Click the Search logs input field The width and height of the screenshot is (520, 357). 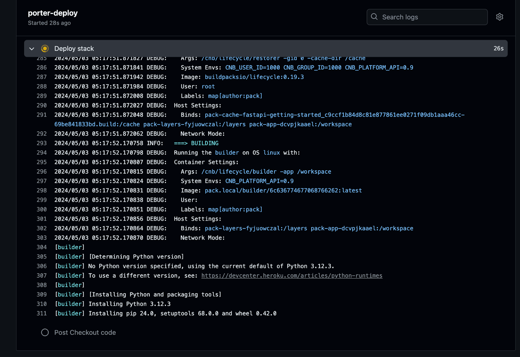tap(427, 17)
